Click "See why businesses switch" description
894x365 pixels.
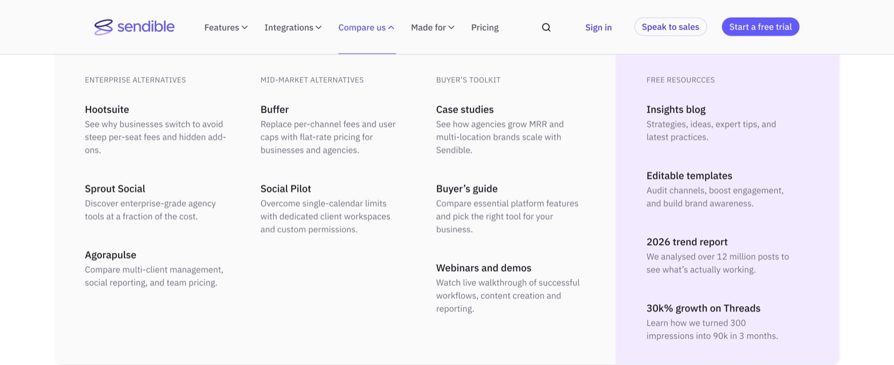[156, 137]
